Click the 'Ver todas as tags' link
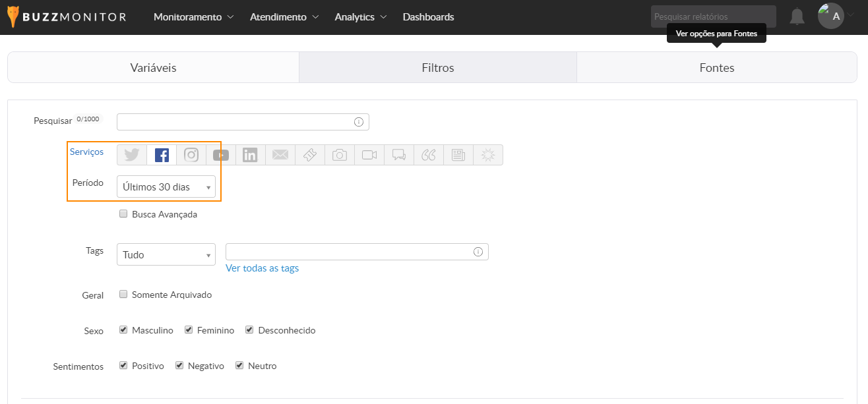This screenshot has height=404, width=868. click(x=262, y=268)
